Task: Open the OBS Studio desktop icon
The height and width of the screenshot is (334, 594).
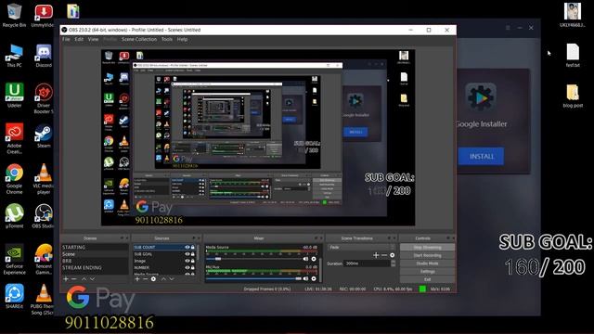Action: coord(44,216)
